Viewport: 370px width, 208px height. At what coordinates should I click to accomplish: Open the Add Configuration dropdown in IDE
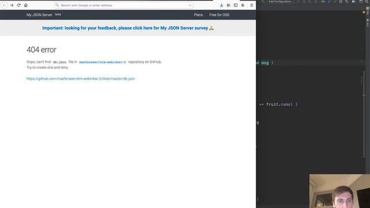pos(280,2)
